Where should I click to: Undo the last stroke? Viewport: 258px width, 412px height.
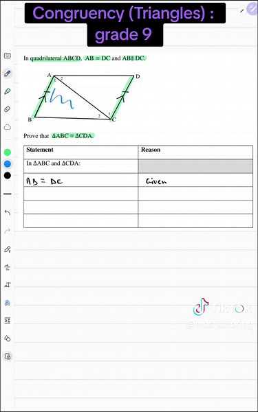[x=8, y=213]
